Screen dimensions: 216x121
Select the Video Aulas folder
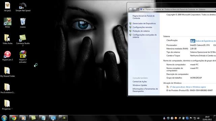(7, 39)
